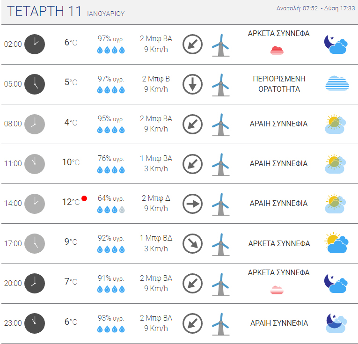
Task: Click the red cloud icon at 20:00
Action: (x=277, y=290)
